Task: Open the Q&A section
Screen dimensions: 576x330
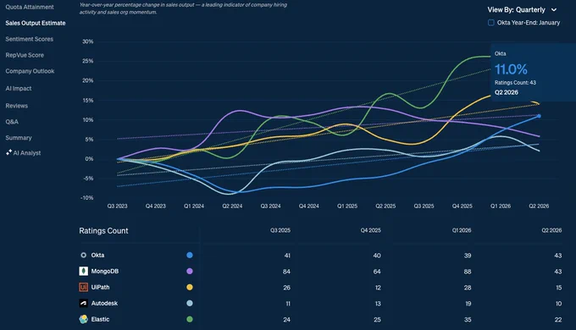Action: point(12,122)
